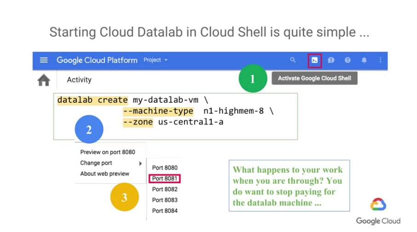Screen dimensions: 417x232
Task: Click the slide title Starting Cloud Datalab
Action: (209, 32)
